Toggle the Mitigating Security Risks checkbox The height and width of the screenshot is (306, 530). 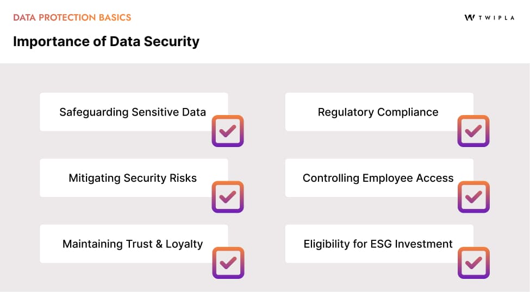click(228, 196)
